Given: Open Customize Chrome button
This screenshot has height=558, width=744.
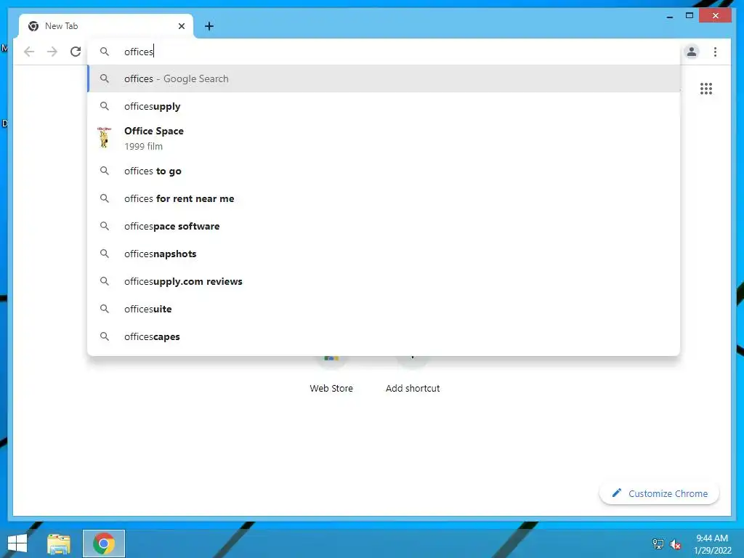Looking at the screenshot, I should [x=659, y=493].
